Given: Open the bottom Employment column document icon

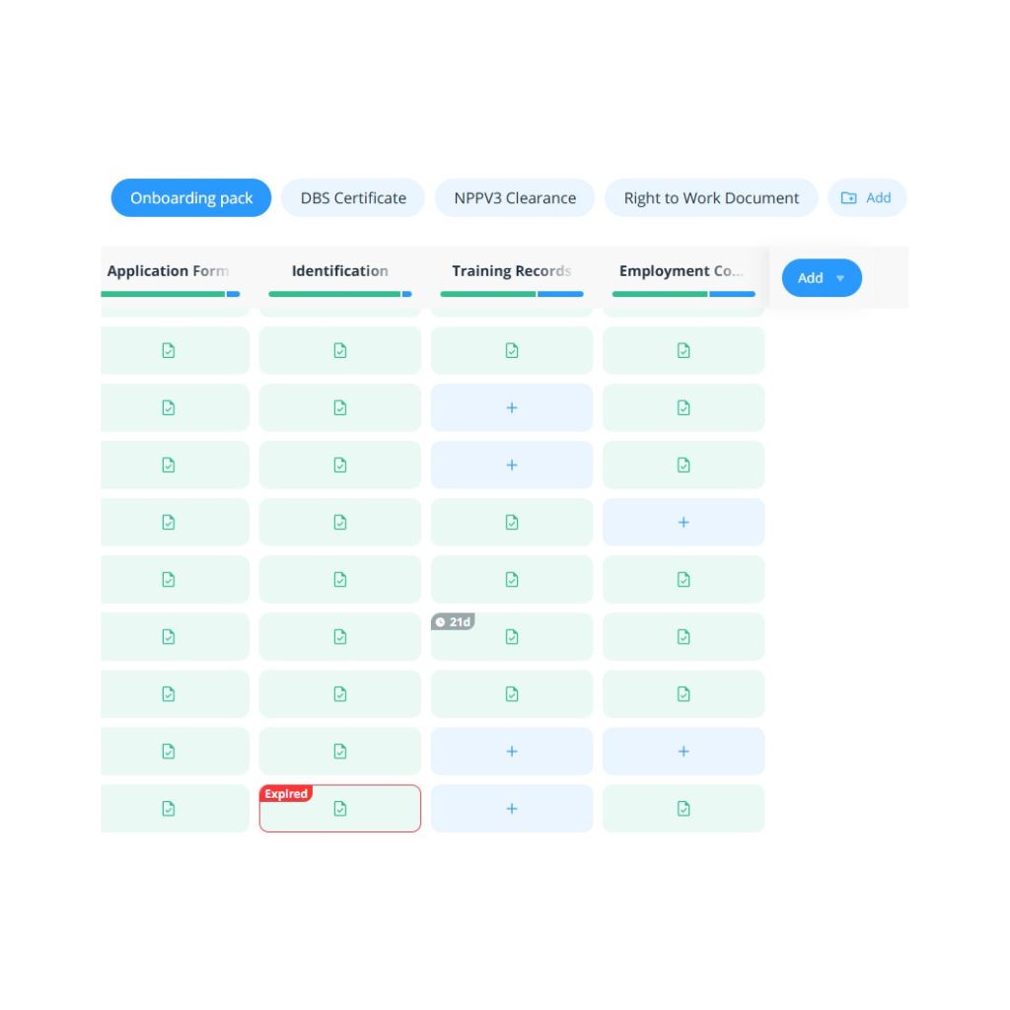Looking at the screenshot, I should tap(684, 809).
